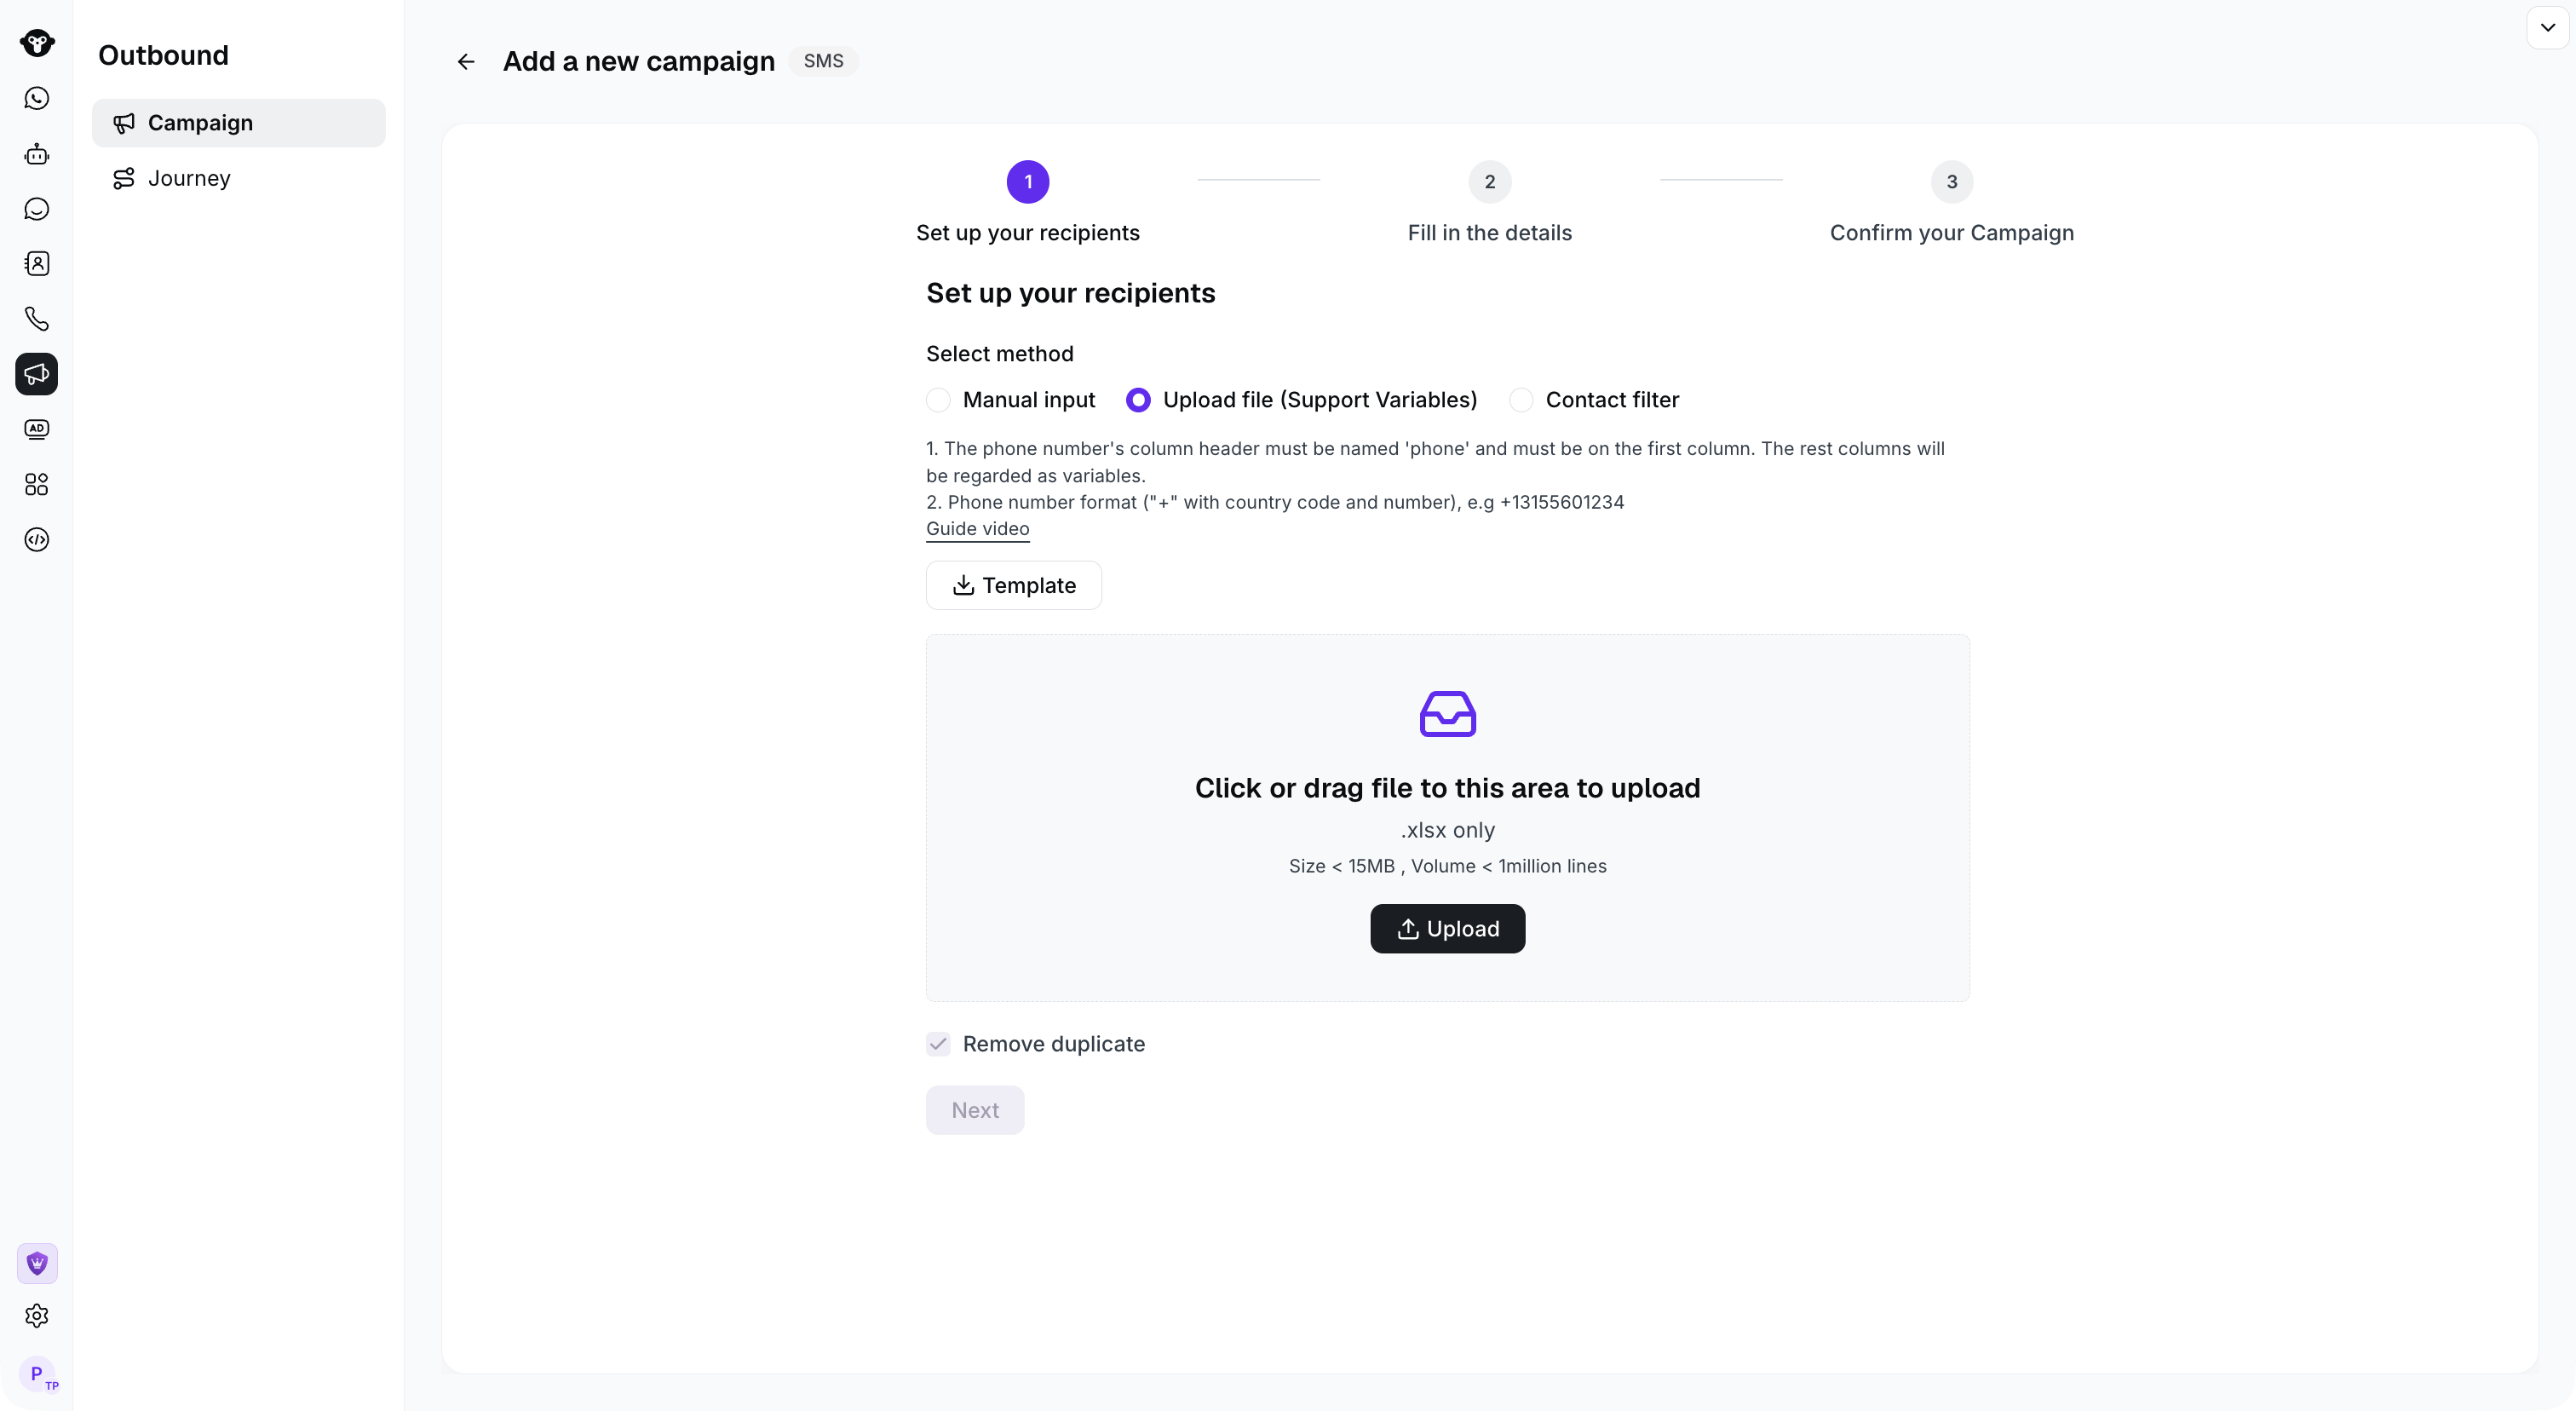Viewport: 2576px width, 1411px height.
Task: Open the apps grid icon
Action: pyautogui.click(x=37, y=485)
